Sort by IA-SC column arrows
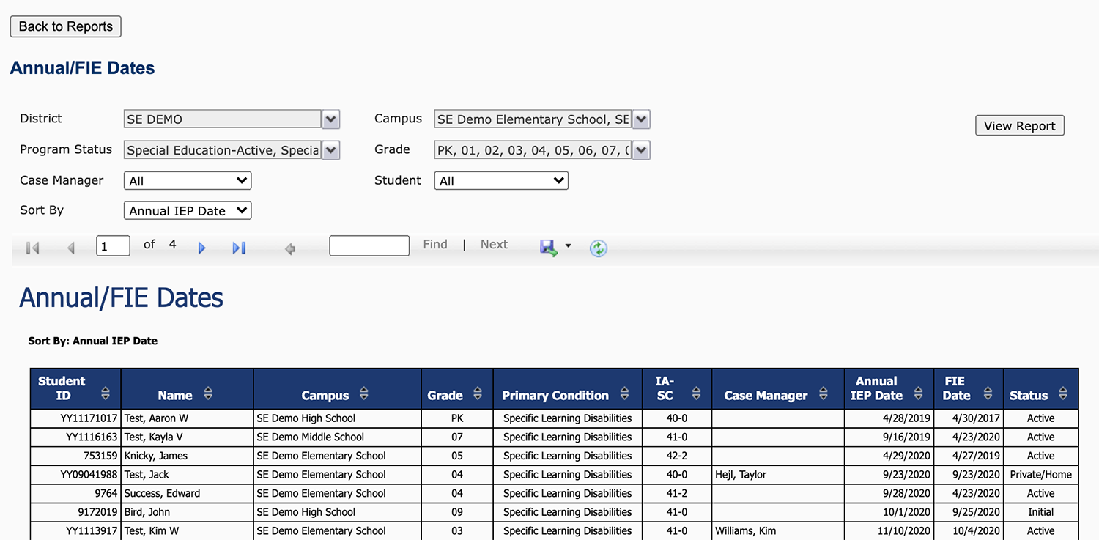 point(696,393)
